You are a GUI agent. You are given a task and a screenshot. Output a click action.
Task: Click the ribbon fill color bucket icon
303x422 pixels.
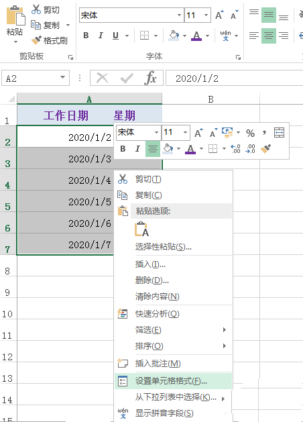[x=174, y=36]
